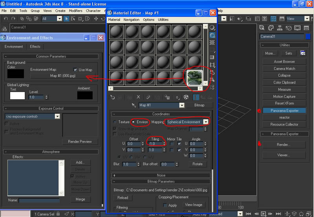Image resolution: width=314 pixels, height=217 pixels.
Task: Open the Modifiers menu in main window
Action: click(x=75, y=11)
